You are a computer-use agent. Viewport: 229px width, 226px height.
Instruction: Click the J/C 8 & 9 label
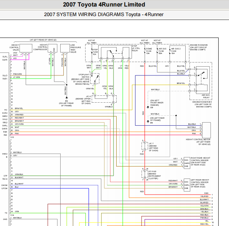click(155, 175)
